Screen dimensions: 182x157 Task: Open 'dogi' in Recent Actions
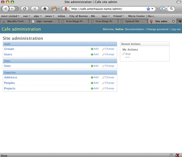pyautogui.click(x=128, y=54)
